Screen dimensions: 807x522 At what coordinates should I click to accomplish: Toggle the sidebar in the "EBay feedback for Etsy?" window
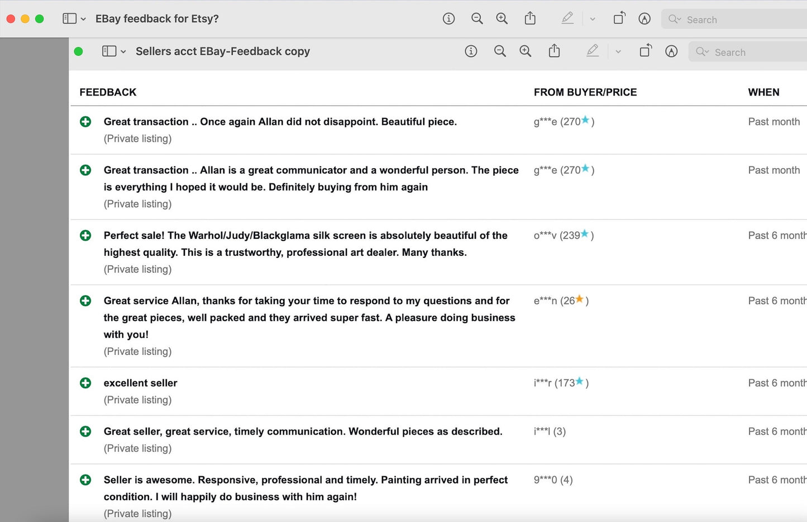69,18
